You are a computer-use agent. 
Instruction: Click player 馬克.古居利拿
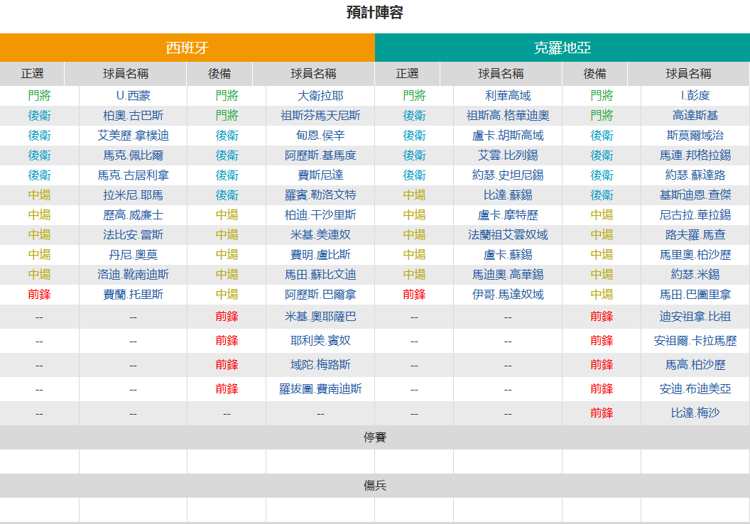[x=133, y=175]
